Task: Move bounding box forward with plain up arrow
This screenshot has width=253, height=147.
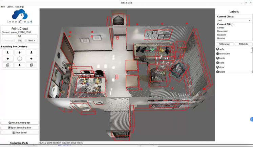Action: 20,52
